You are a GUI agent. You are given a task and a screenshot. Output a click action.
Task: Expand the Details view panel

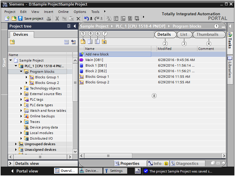click(11, 163)
